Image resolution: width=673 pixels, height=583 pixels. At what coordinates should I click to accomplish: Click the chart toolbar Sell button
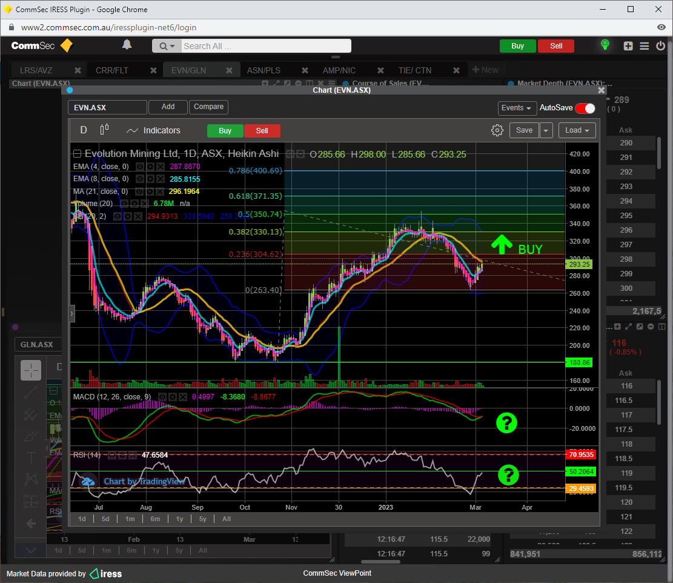(262, 131)
